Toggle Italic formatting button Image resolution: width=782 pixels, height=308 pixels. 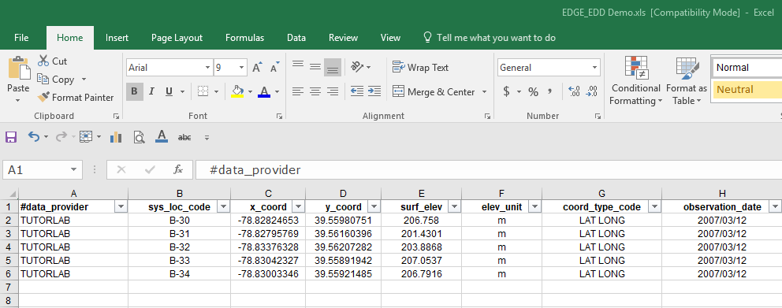point(151,91)
